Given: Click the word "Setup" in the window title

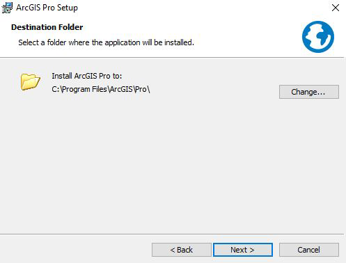Looking at the screenshot, I should click(68, 8).
